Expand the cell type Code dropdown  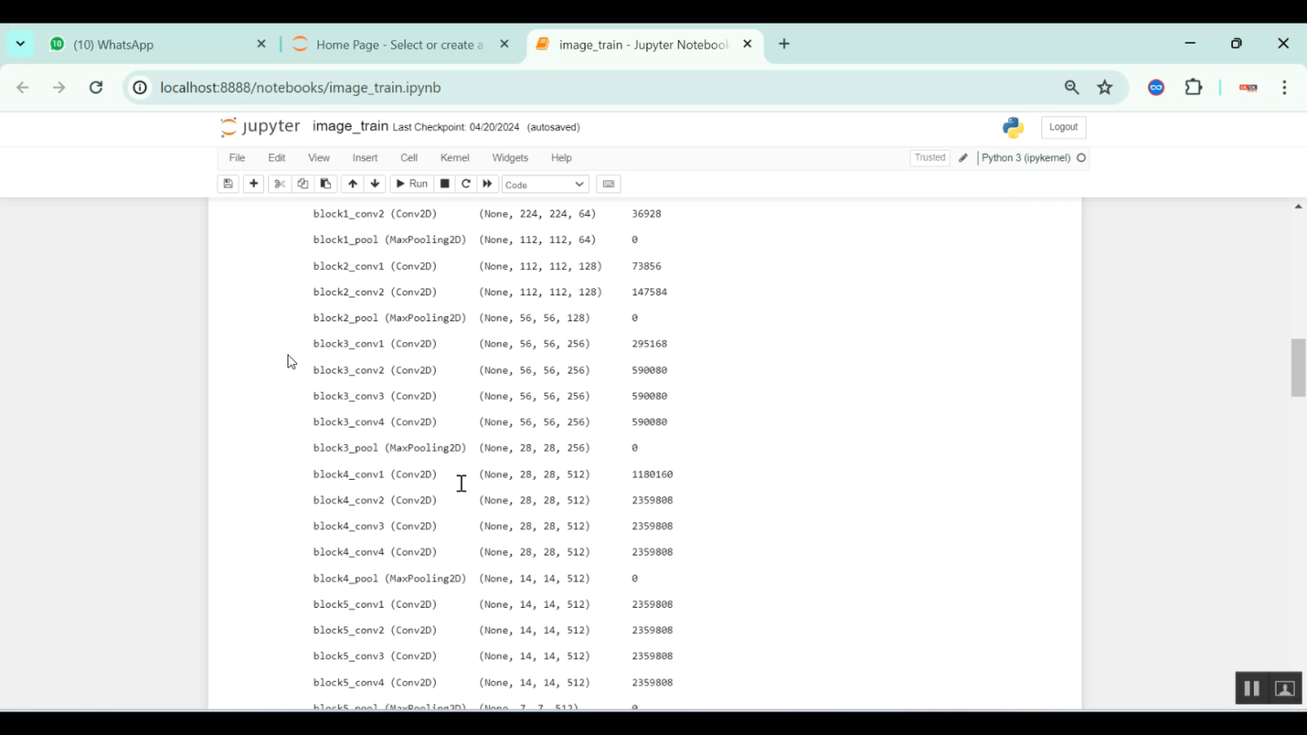545,185
